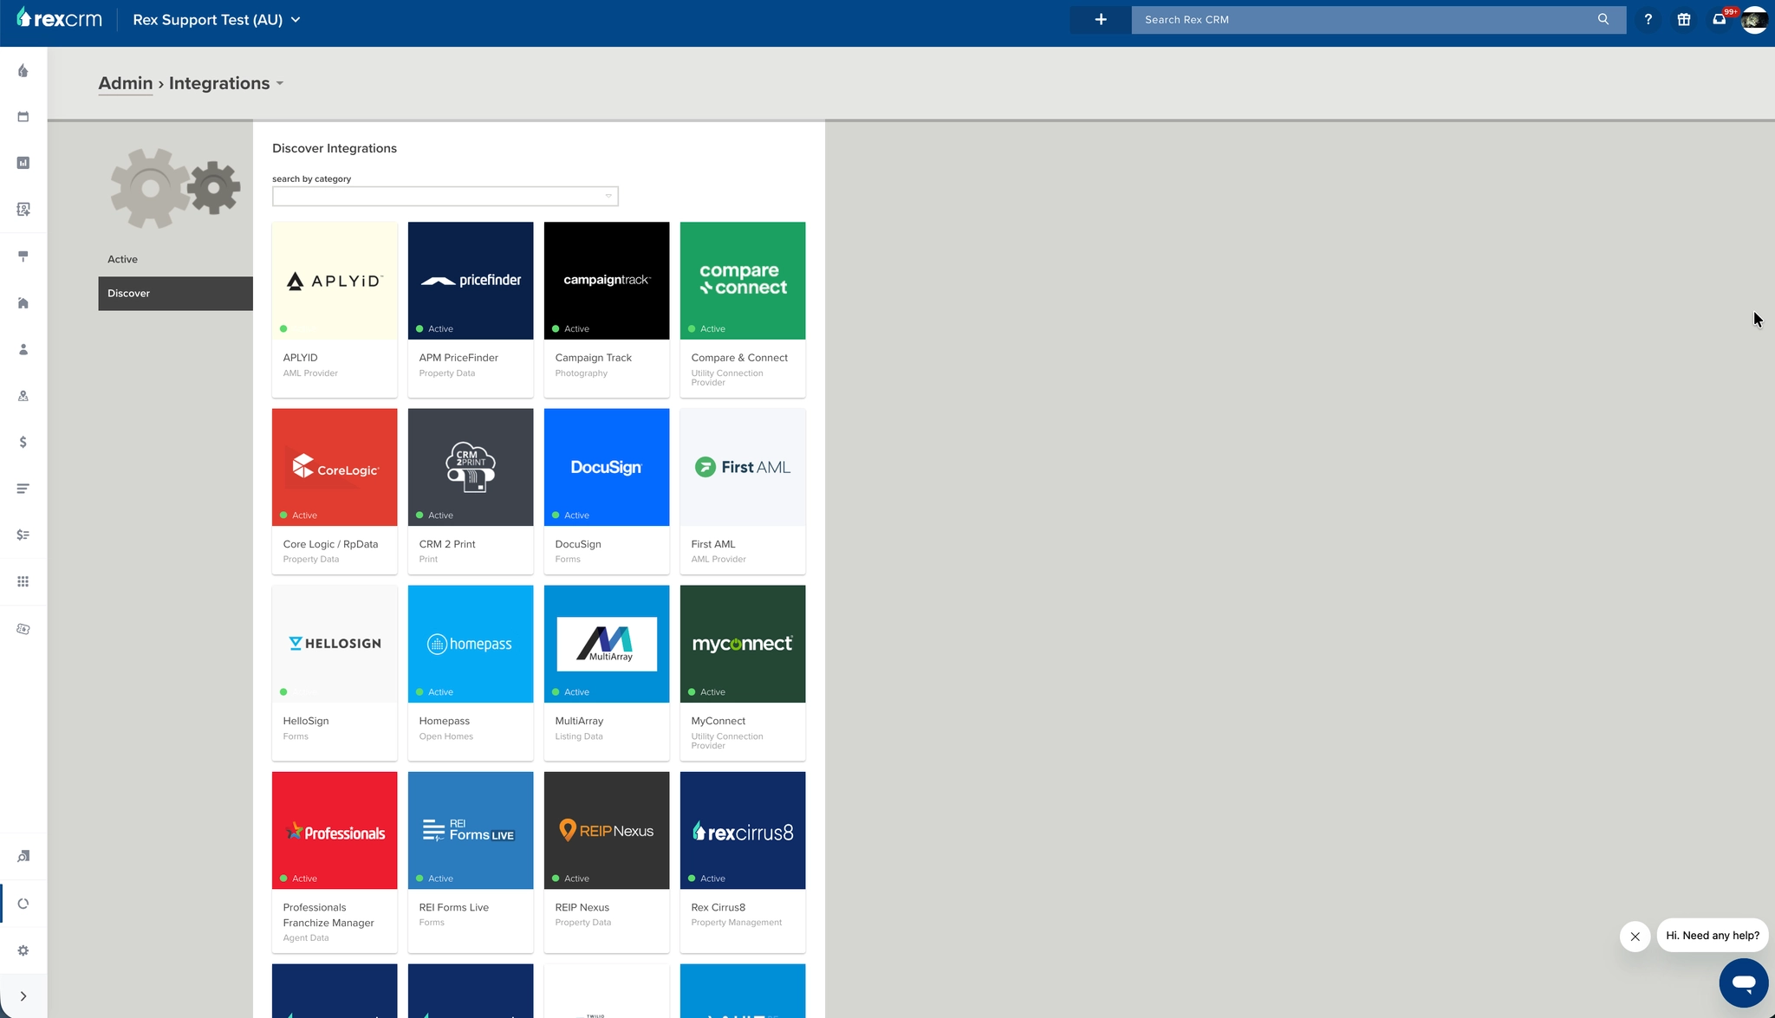This screenshot has height=1018, width=1775.
Task: Open the text lines icon in sidebar
Action: click(x=23, y=489)
